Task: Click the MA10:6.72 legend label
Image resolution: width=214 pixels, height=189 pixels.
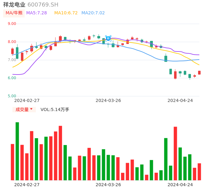Action: coord(66,13)
